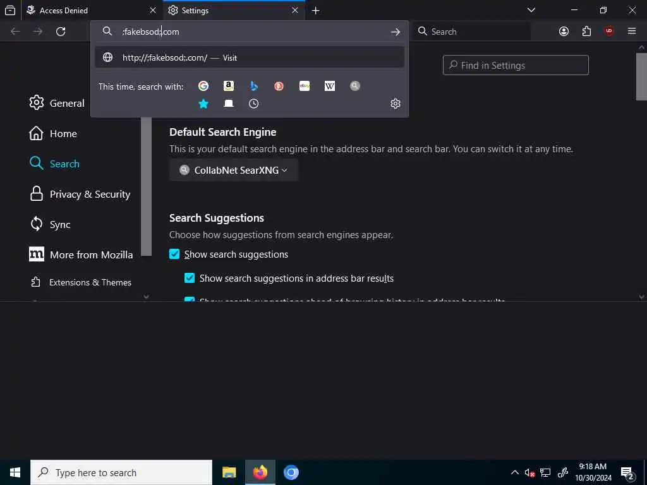
Task: Open the Extensions puzzle icon
Action: pyautogui.click(x=586, y=32)
